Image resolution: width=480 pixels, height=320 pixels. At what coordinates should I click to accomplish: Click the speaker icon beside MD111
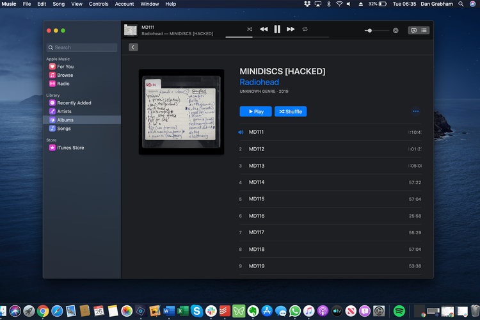tap(241, 132)
